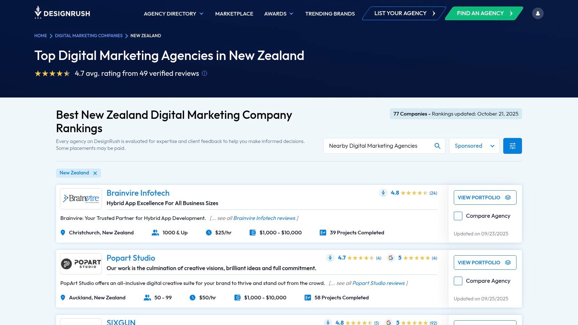Image resolution: width=578 pixels, height=325 pixels.
Task: Click the Find an Agency button
Action: [x=484, y=13]
